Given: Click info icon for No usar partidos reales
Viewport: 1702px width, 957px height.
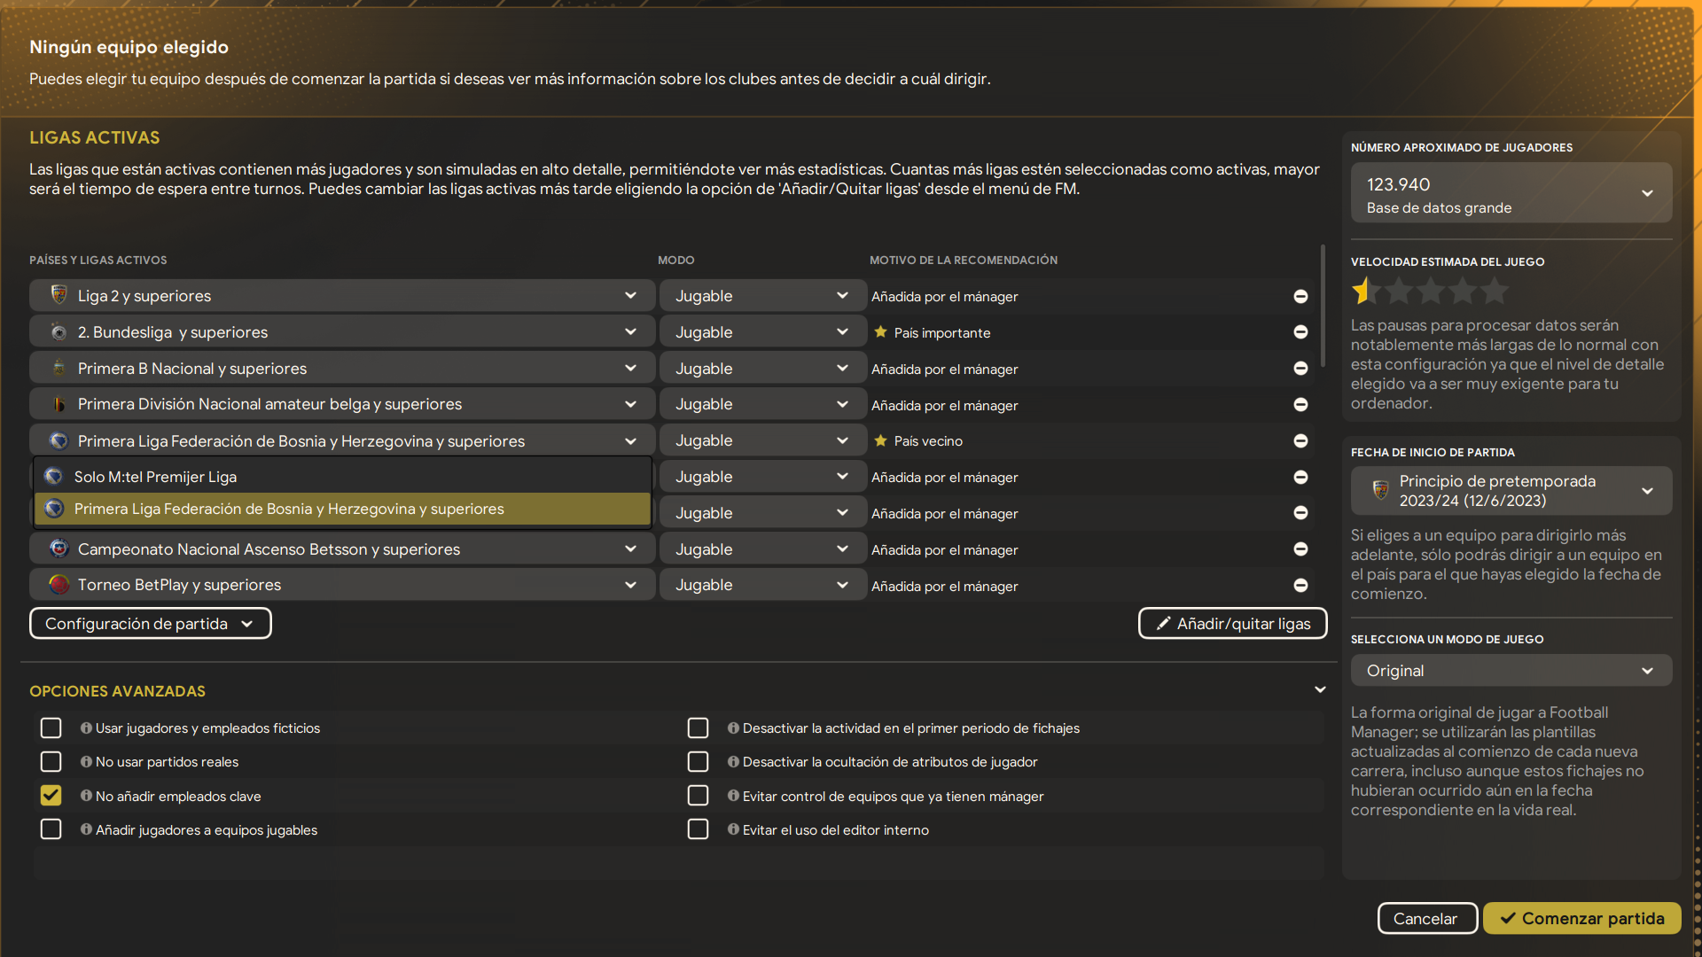Looking at the screenshot, I should click(86, 761).
